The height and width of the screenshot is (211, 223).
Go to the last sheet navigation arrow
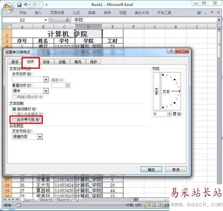[17, 200]
